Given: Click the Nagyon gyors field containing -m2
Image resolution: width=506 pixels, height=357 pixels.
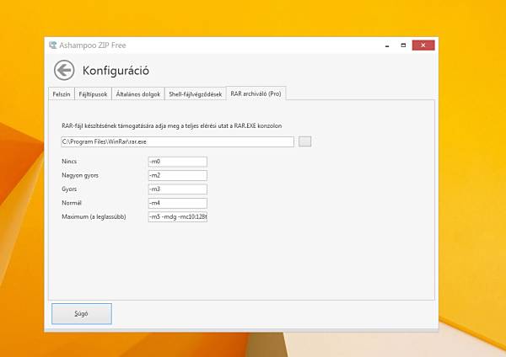Looking at the screenshot, I should point(177,175).
